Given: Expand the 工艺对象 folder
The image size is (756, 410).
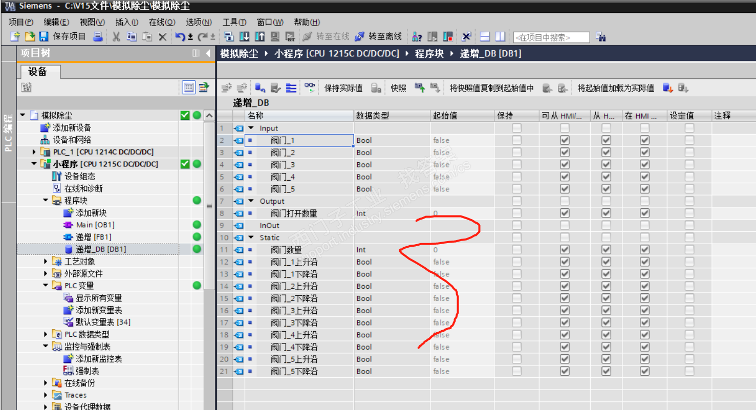Looking at the screenshot, I should click(46, 262).
